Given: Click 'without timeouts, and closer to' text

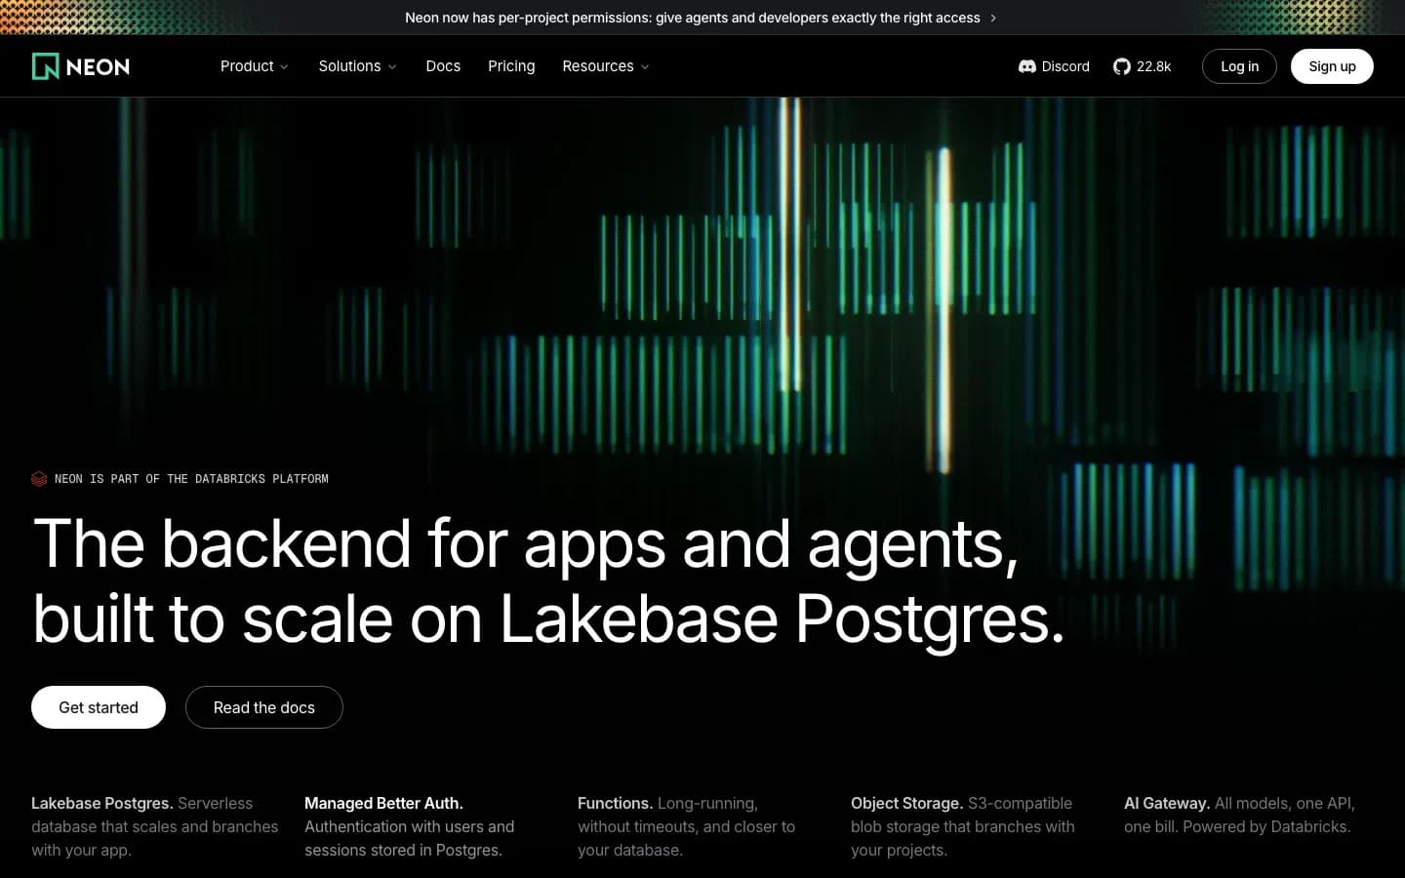Looking at the screenshot, I should coord(686,826).
